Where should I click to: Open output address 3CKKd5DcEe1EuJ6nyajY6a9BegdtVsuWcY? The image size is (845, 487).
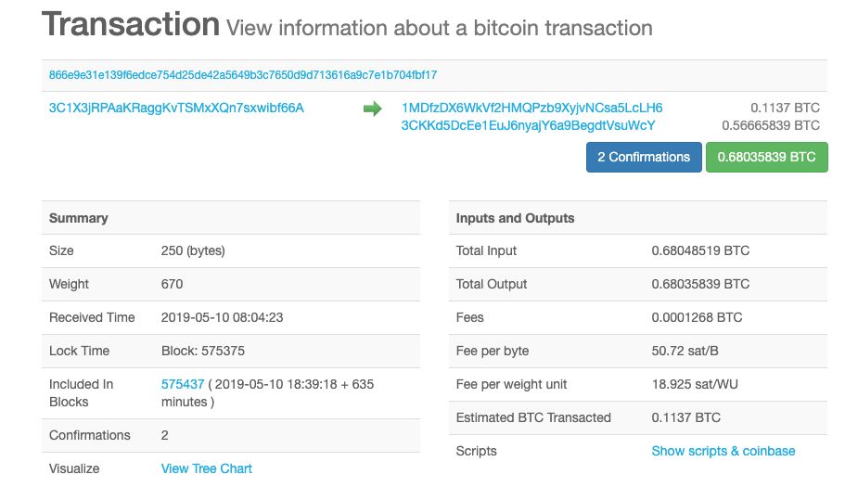pyautogui.click(x=528, y=125)
